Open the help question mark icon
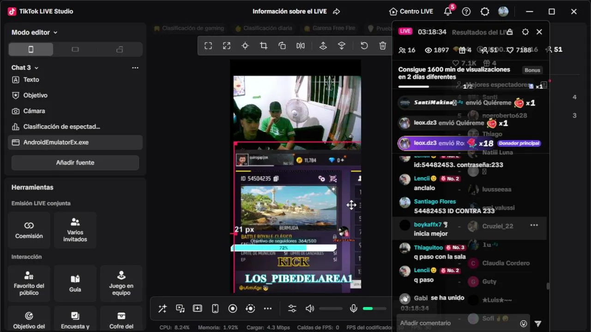The height and width of the screenshot is (332, 591). [466, 12]
